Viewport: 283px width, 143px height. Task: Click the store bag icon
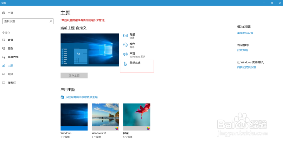click(62, 97)
